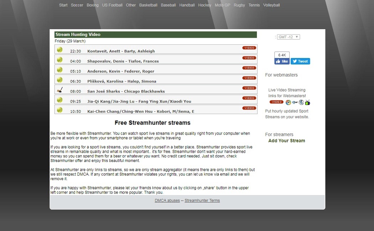Open Volleyball category in navigation

(x=271, y=5)
